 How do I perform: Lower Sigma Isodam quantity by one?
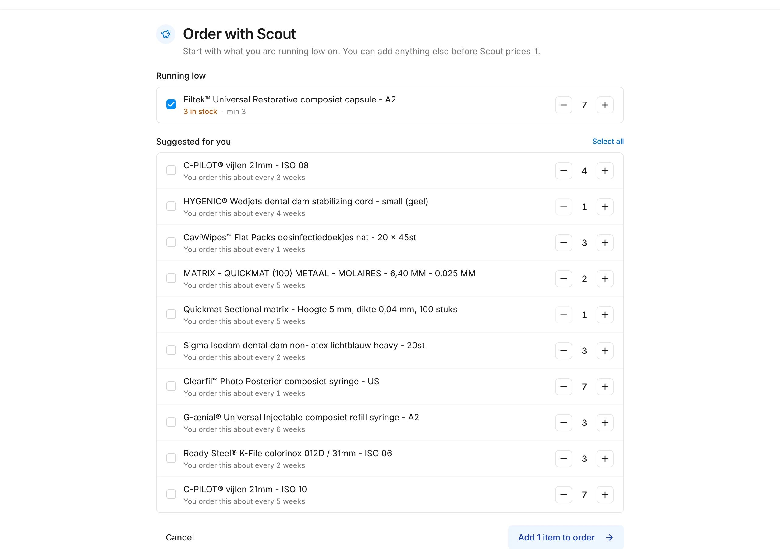(563, 351)
